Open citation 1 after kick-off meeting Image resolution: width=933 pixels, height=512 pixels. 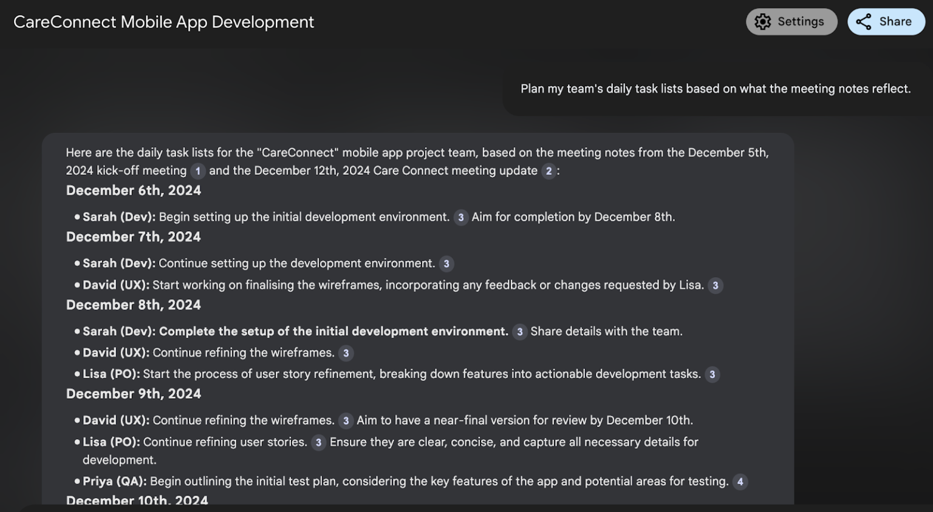click(x=197, y=171)
